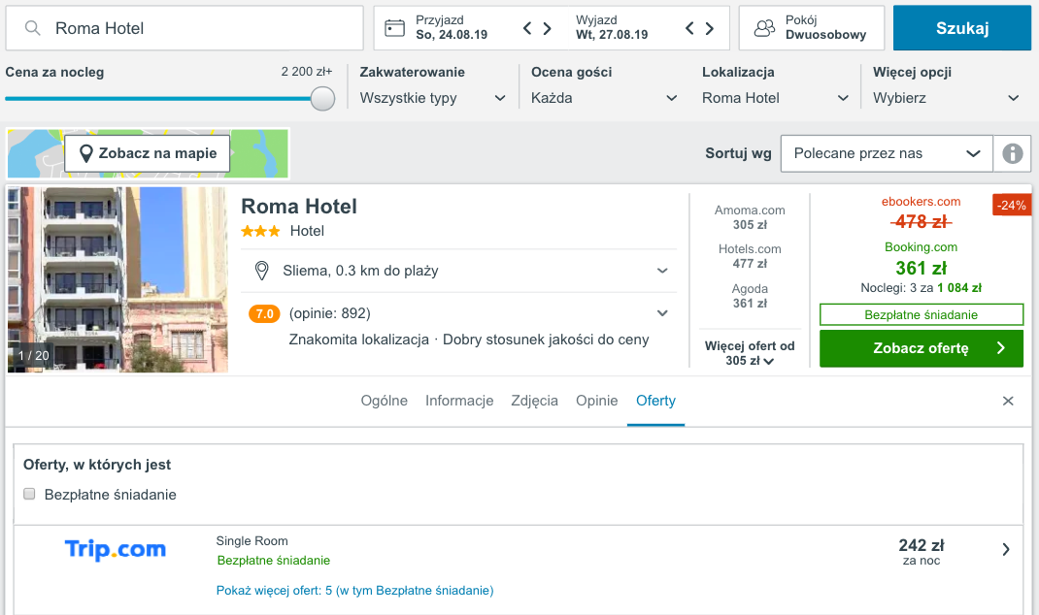Select Agoda 361 zł offer

[750, 296]
